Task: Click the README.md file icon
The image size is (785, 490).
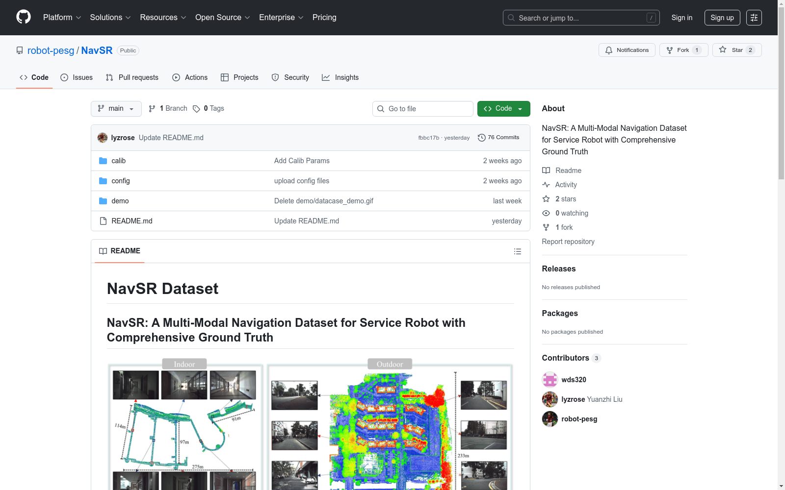Action: pyautogui.click(x=103, y=221)
